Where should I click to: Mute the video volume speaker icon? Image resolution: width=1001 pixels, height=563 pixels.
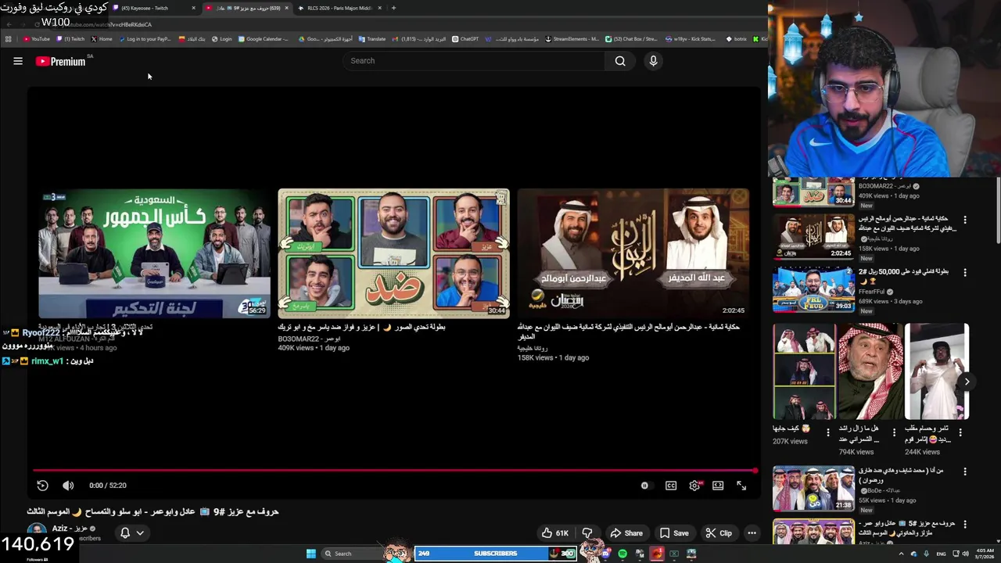tap(68, 486)
